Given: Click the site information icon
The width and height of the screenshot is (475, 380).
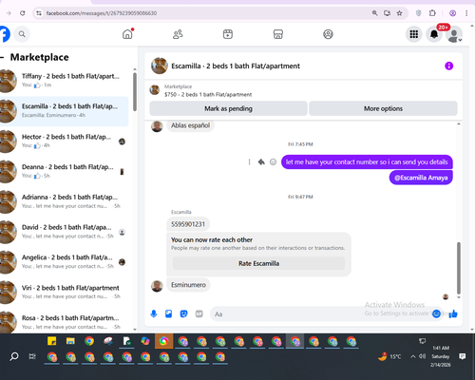Looking at the screenshot, I should coord(39,13).
